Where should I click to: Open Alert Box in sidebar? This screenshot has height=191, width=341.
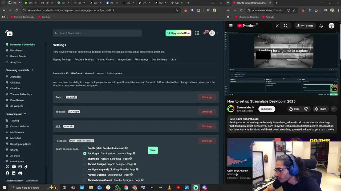tap(15, 77)
